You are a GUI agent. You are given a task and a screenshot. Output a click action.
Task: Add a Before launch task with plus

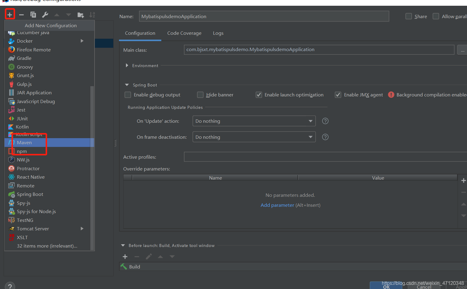coord(125,257)
